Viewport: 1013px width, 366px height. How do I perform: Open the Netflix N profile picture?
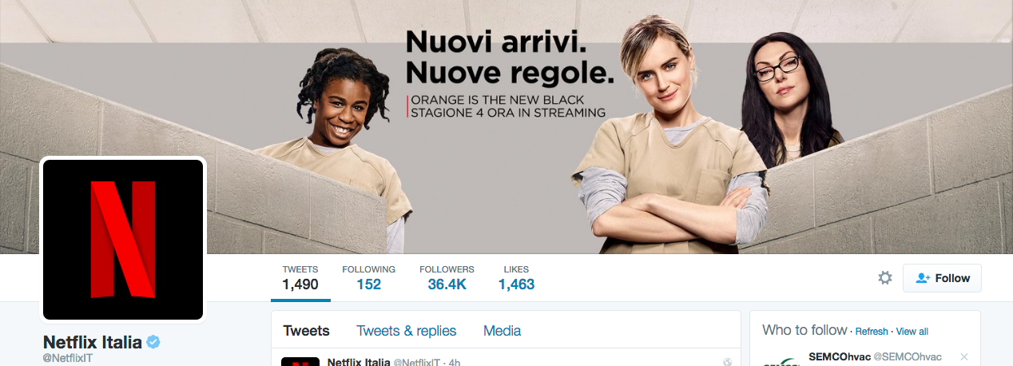pyautogui.click(x=123, y=239)
